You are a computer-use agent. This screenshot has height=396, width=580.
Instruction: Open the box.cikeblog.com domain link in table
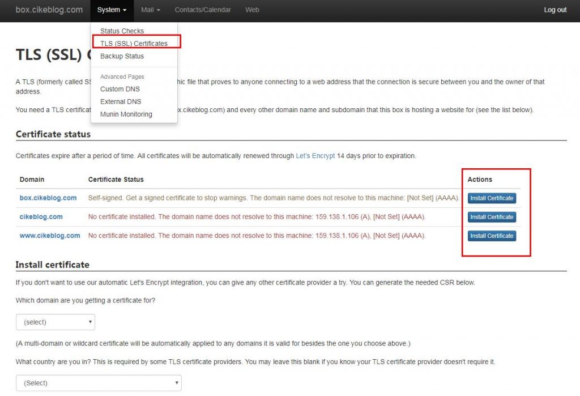pos(48,198)
